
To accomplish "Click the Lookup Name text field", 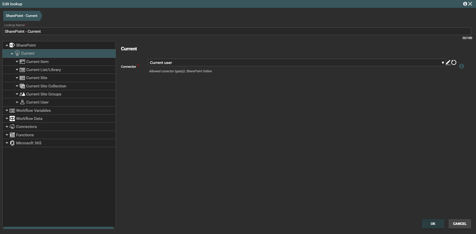I will tap(237, 31).
